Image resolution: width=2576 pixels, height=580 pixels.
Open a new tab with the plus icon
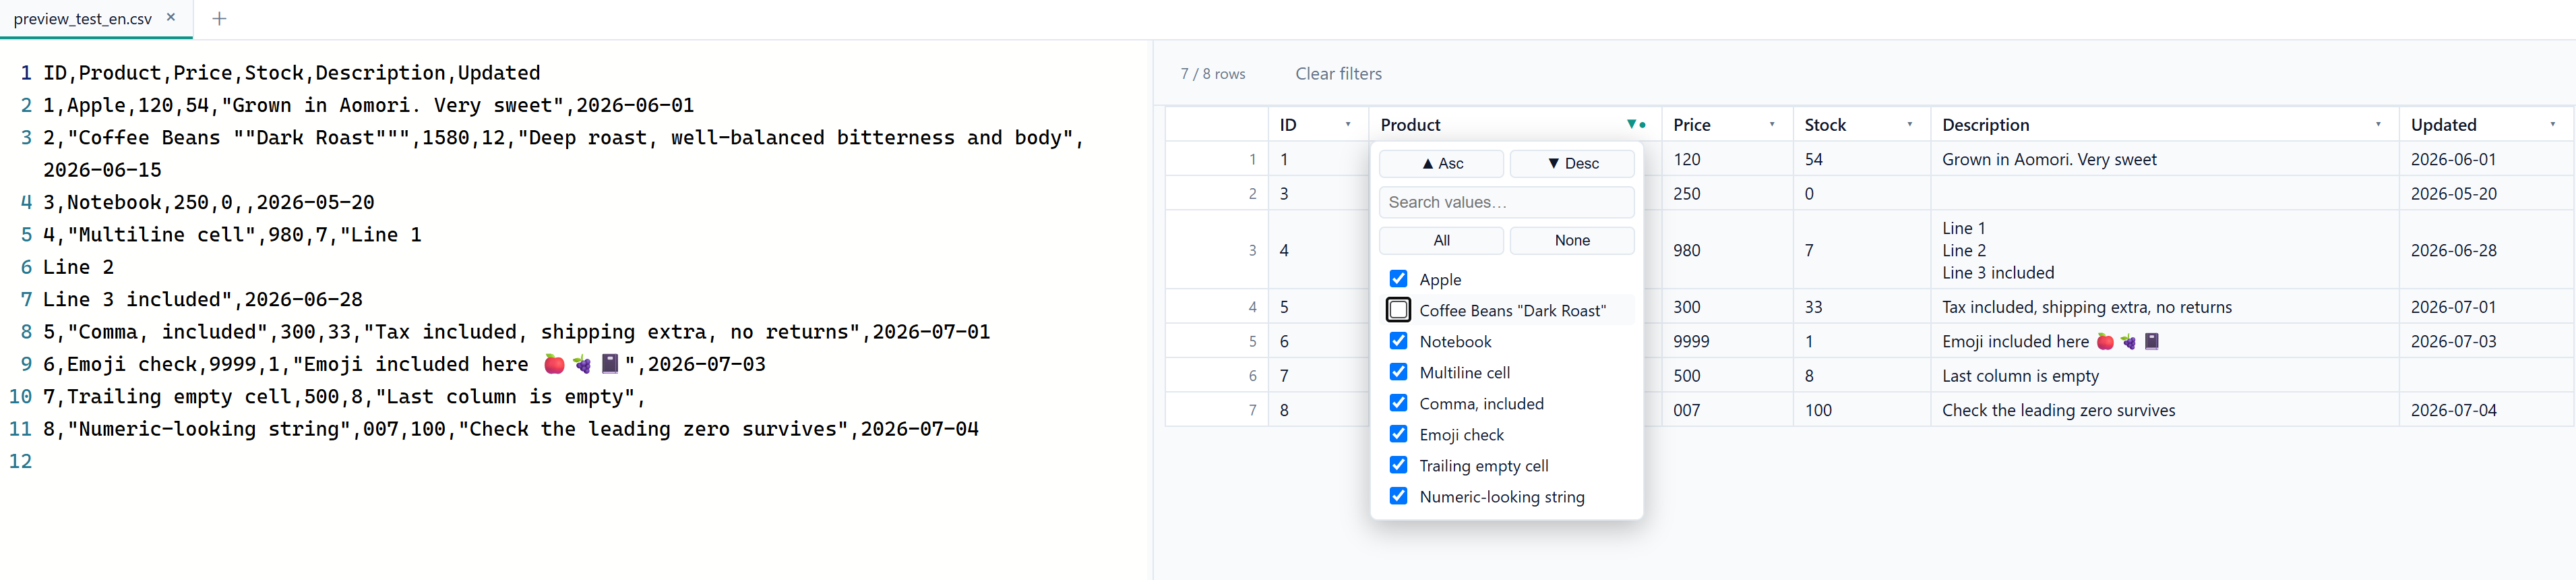coord(220,18)
